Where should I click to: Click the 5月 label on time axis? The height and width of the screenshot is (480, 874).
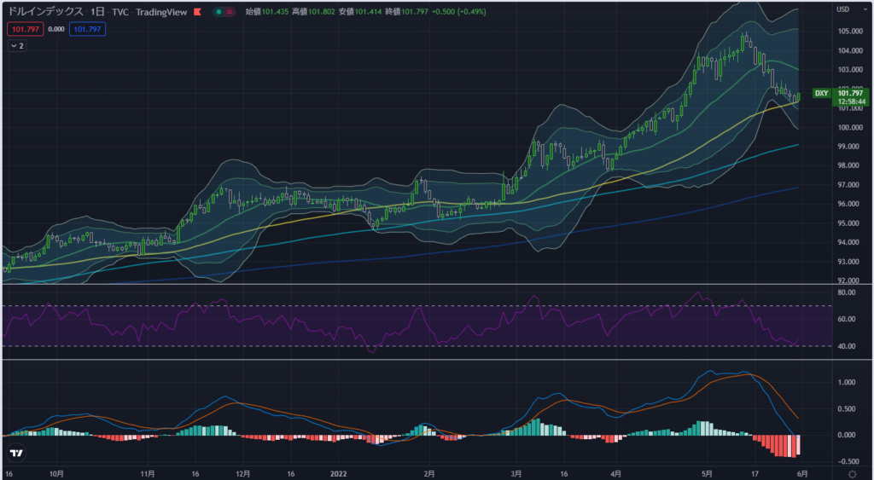click(x=707, y=472)
